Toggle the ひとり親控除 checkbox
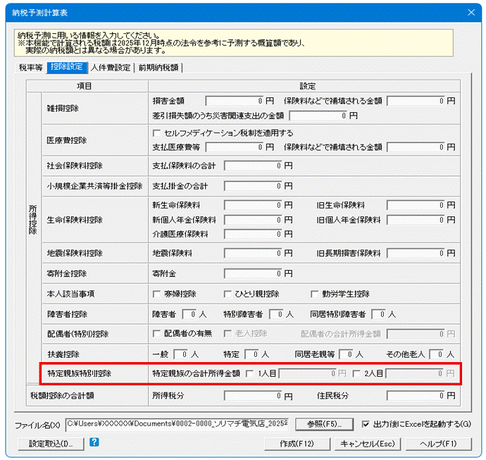Image resolution: width=486 pixels, height=460 pixels. 228,294
